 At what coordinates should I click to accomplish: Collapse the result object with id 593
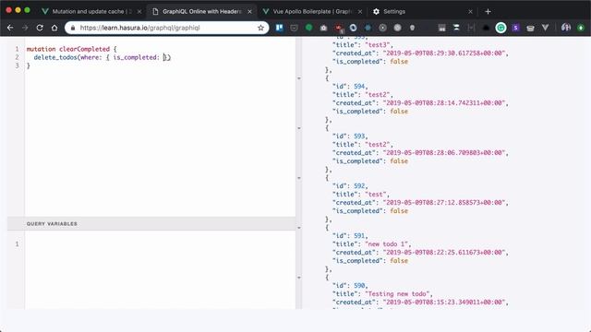tap(299, 128)
